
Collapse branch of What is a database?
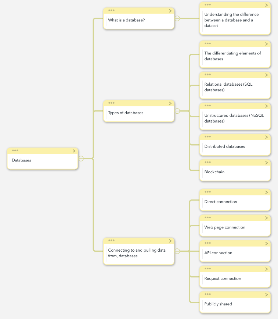177,18
